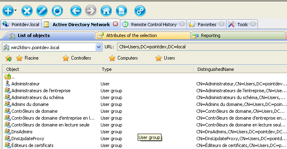
Task: Click CN=Administrateur distinguished name cell
Action: click(241, 84)
